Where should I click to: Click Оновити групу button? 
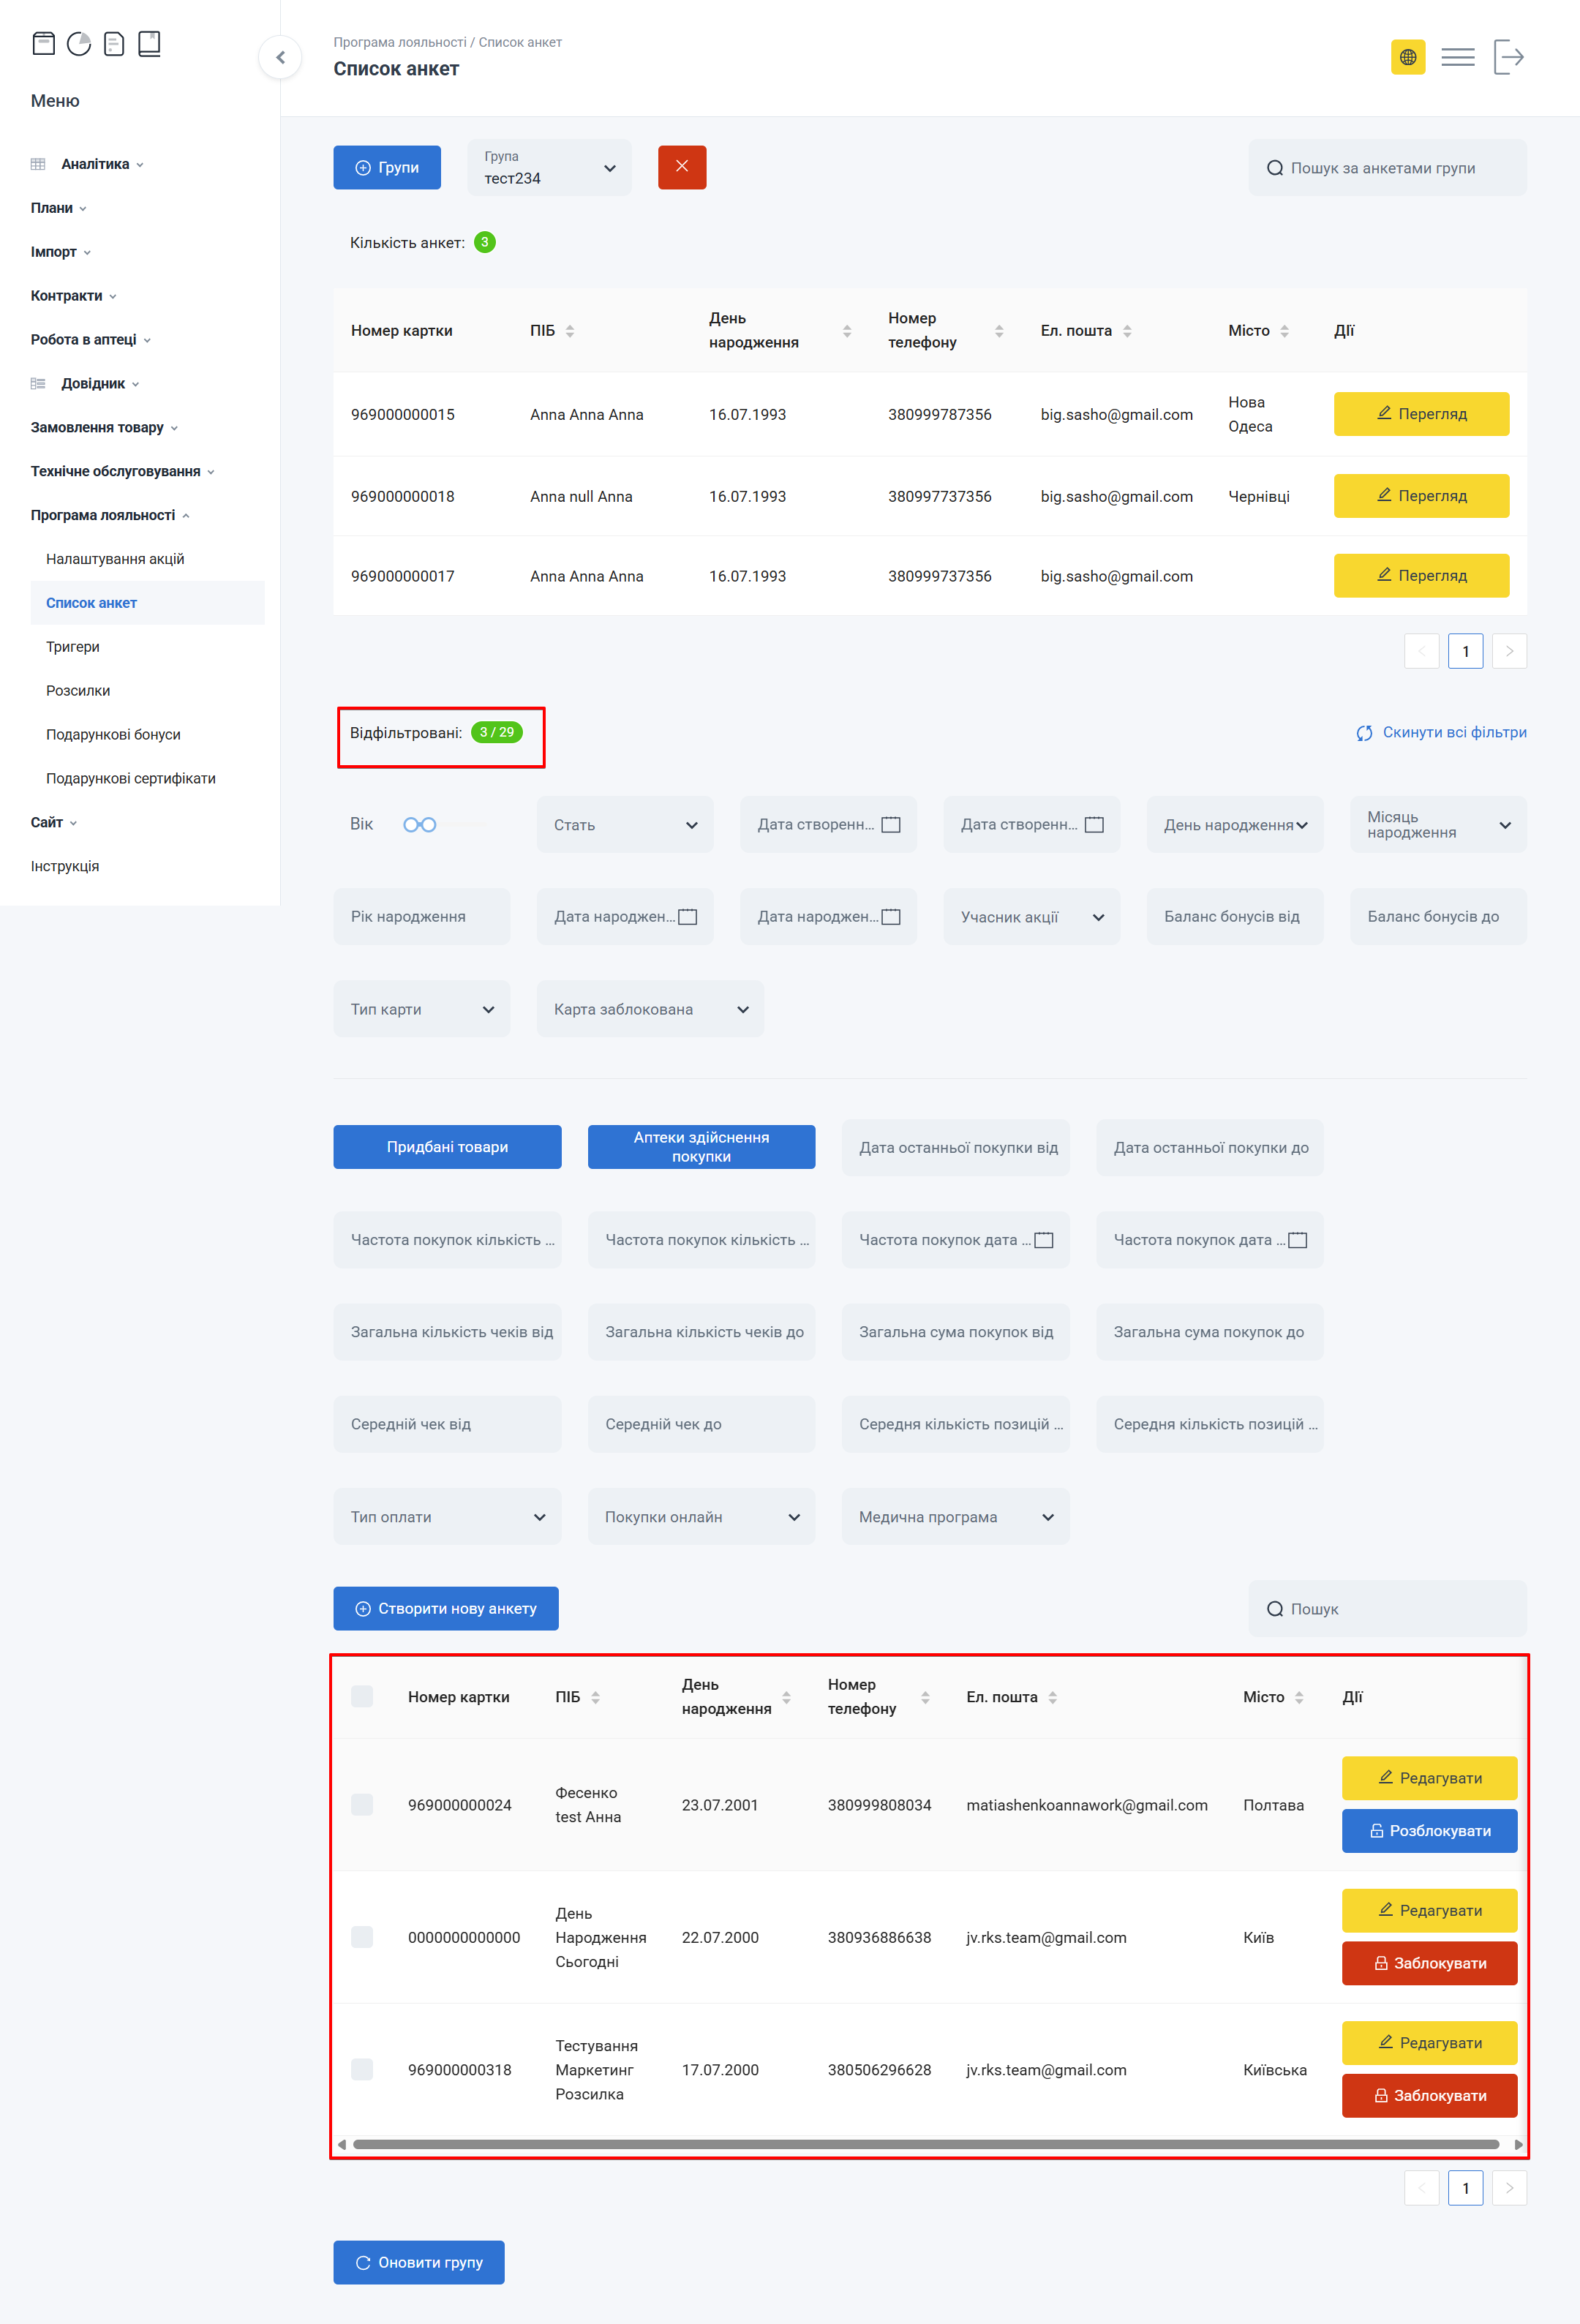419,2262
